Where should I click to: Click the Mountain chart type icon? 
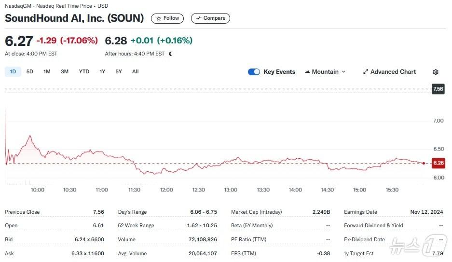307,72
